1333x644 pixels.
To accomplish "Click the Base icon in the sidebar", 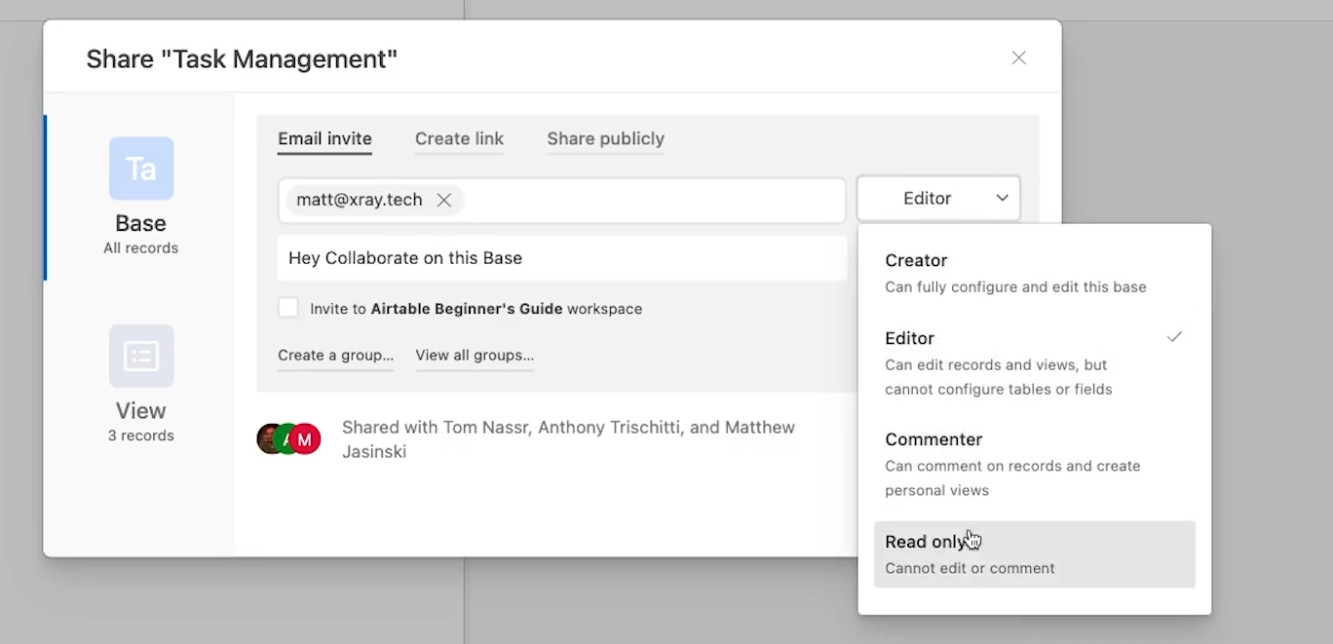I will [141, 169].
